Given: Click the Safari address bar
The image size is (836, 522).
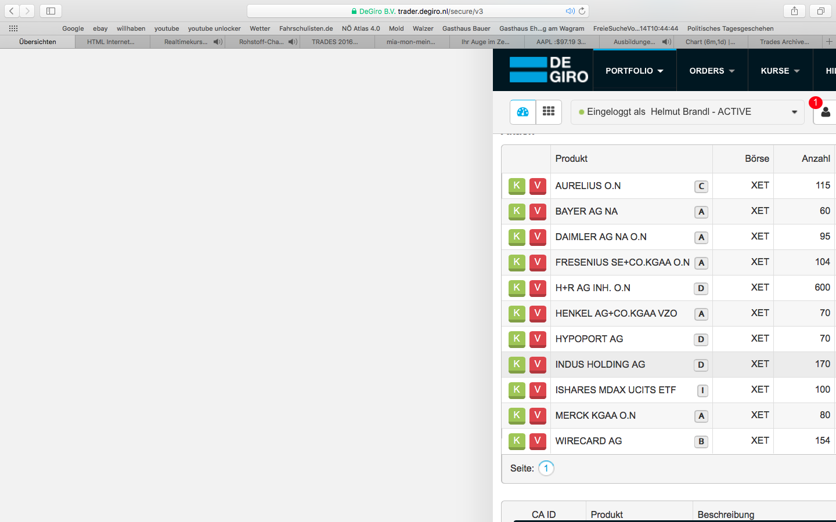Looking at the screenshot, I should [418, 11].
